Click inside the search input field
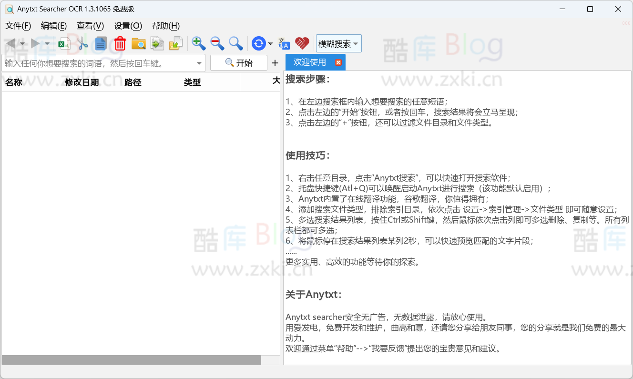This screenshot has width=633, height=379. [95, 62]
